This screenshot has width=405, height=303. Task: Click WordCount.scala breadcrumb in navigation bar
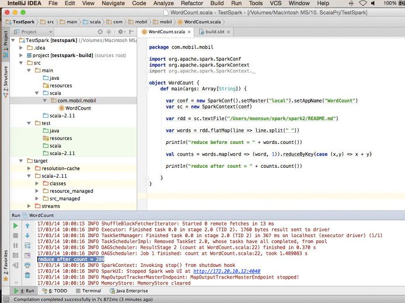coord(200,22)
